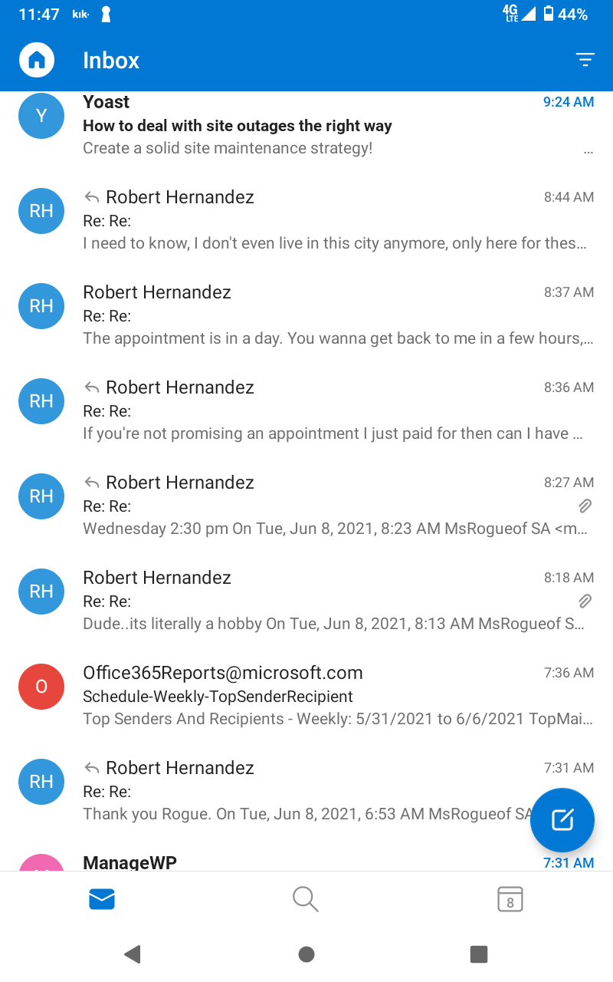Open the home account icon in header
Image resolution: width=613 pixels, height=982 pixels.
click(x=37, y=60)
